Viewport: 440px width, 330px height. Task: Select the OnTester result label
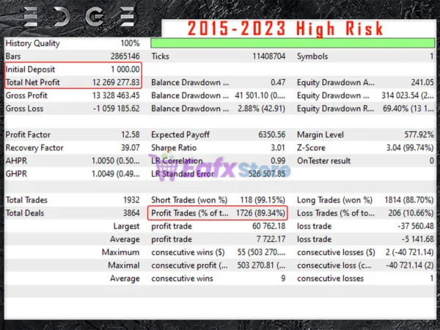(324, 161)
